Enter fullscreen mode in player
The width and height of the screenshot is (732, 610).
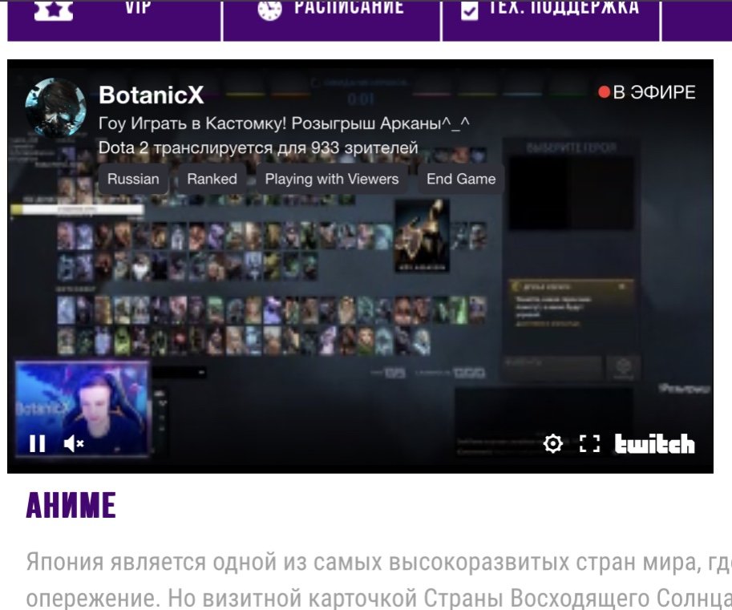590,443
